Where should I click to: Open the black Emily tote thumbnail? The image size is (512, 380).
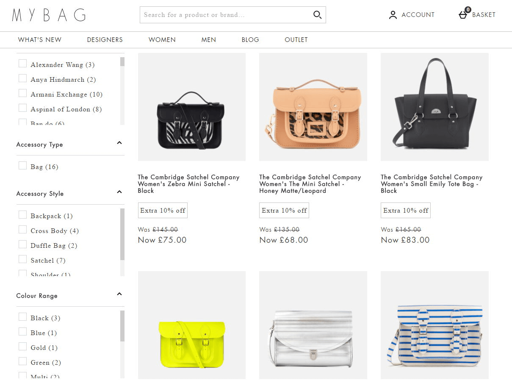(435, 107)
